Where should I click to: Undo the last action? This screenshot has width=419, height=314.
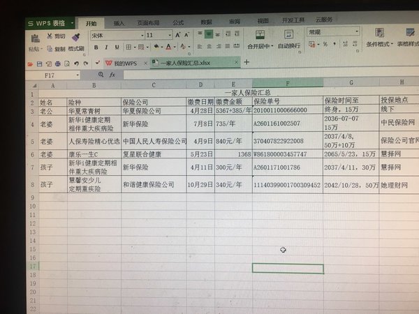pos(76,63)
